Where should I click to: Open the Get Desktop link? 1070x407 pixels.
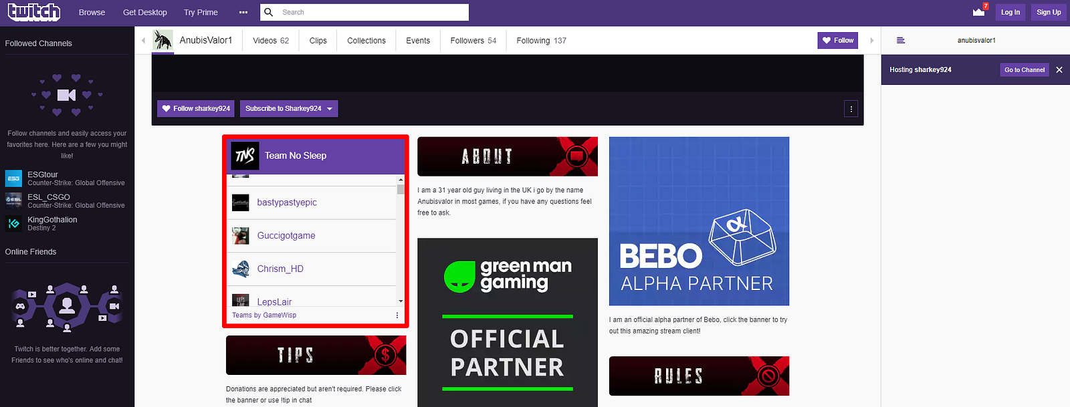tap(145, 12)
